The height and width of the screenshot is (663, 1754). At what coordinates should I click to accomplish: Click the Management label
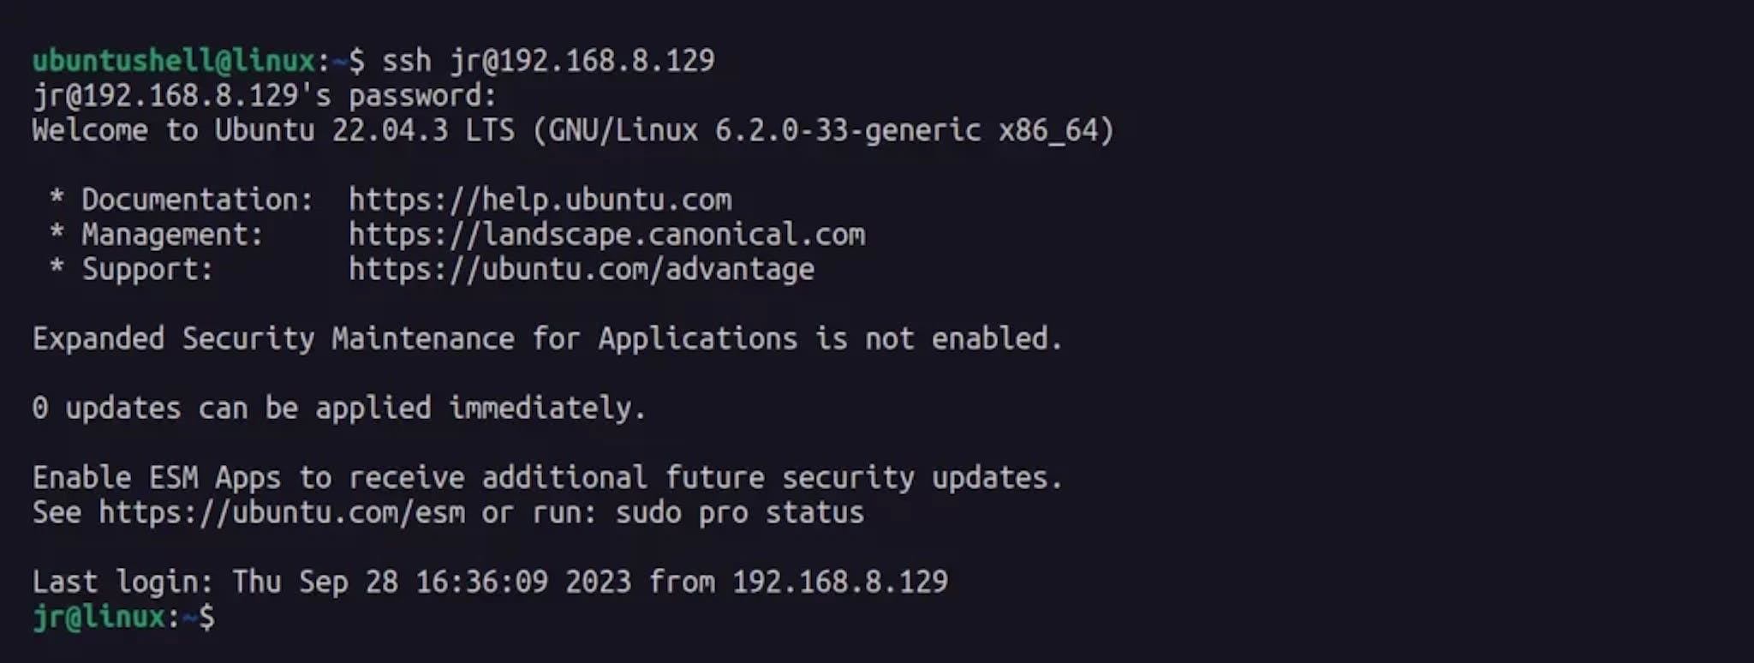[x=172, y=235]
